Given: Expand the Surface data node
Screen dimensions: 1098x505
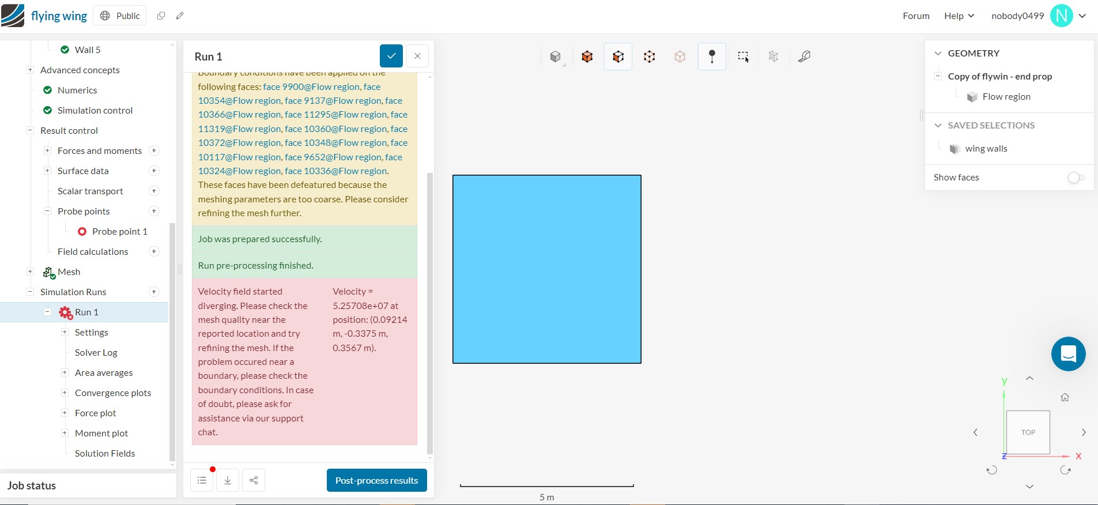Looking at the screenshot, I should click(x=47, y=171).
